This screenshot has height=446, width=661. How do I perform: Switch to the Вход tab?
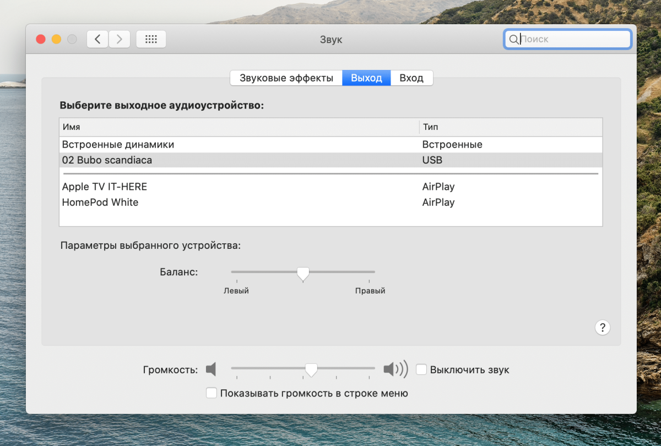[x=411, y=78]
